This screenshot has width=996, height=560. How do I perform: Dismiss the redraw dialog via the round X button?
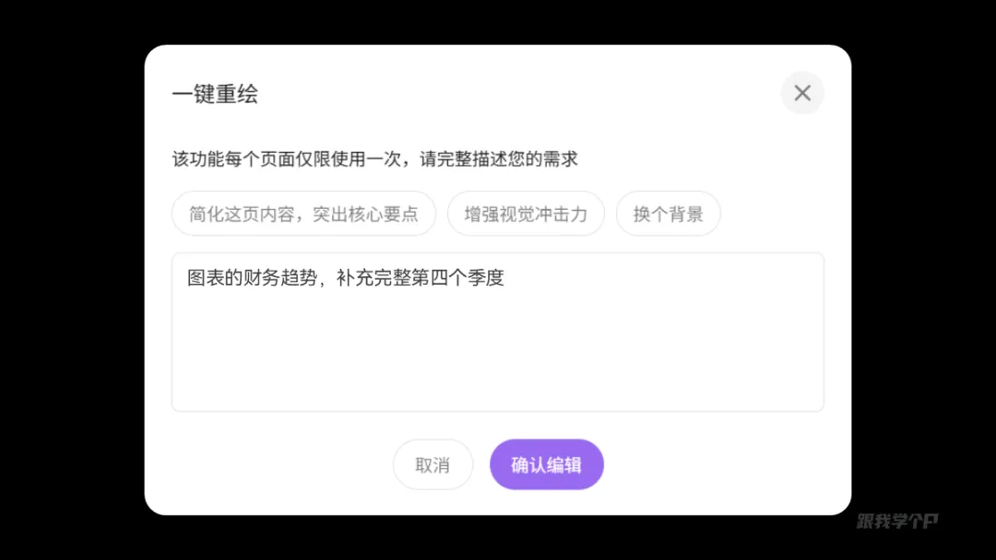tap(802, 93)
